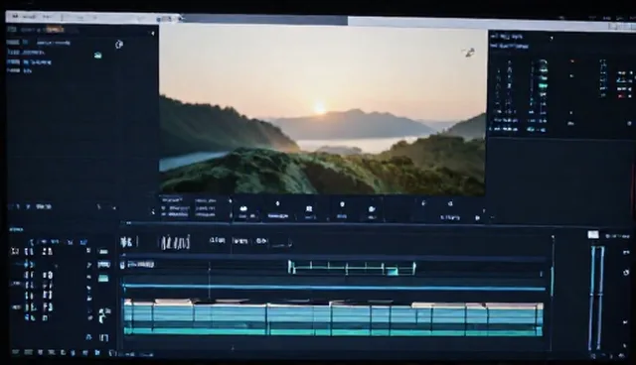This screenshot has height=365, width=636.
Task: Click the bird-shaped overlay icon in the preview corner
Action: [469, 53]
